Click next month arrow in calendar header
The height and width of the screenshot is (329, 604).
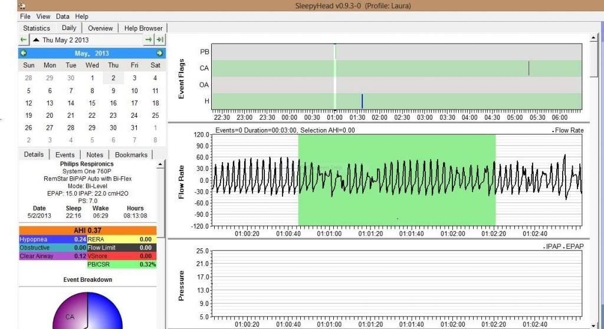159,53
